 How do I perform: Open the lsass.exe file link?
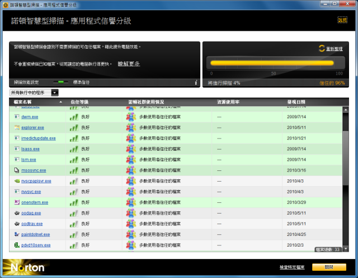[30, 149]
